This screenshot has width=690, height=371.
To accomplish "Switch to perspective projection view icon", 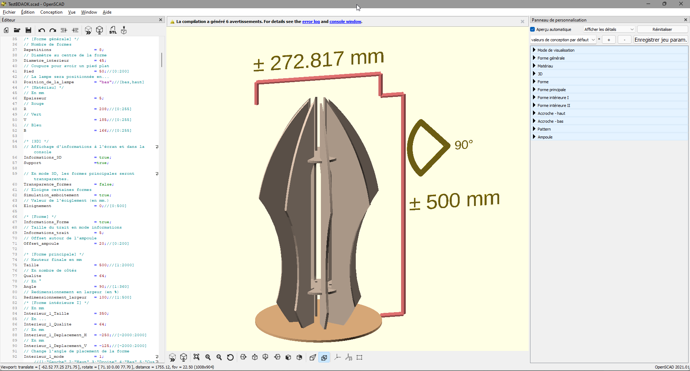I will click(x=313, y=357).
